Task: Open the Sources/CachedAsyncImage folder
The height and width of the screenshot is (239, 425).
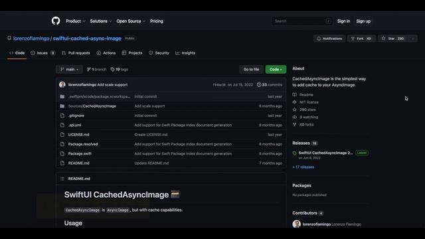Action: tap(92, 106)
